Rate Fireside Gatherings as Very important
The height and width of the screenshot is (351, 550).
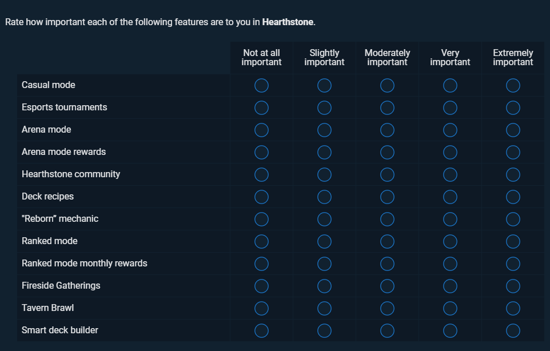pyautogui.click(x=450, y=286)
